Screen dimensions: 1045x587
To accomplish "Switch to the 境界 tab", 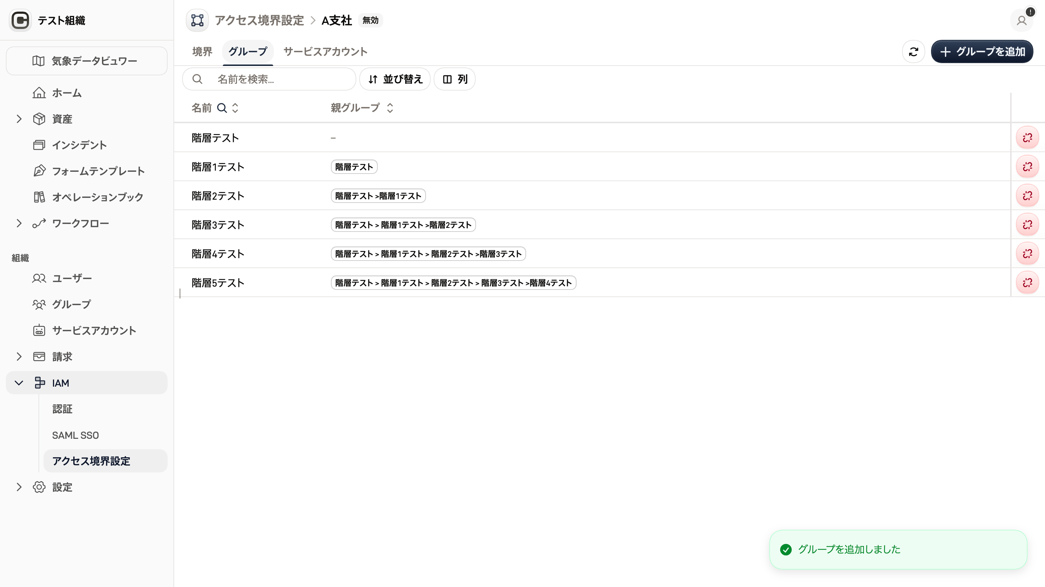I will (x=202, y=51).
